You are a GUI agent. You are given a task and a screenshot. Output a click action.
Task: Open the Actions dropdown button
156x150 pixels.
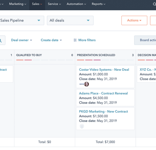point(134,20)
